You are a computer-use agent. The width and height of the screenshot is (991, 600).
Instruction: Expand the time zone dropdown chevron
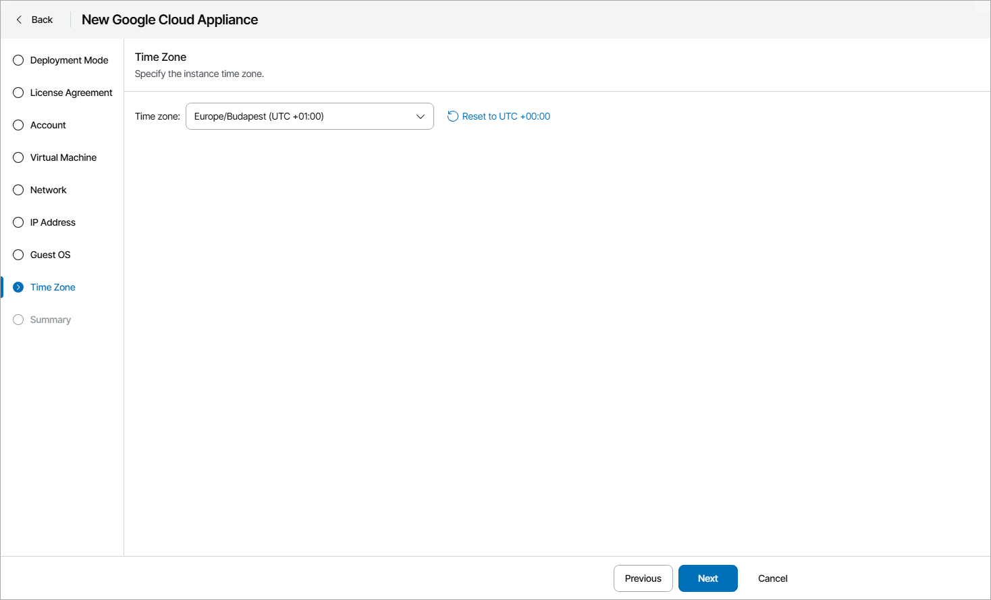click(x=421, y=116)
